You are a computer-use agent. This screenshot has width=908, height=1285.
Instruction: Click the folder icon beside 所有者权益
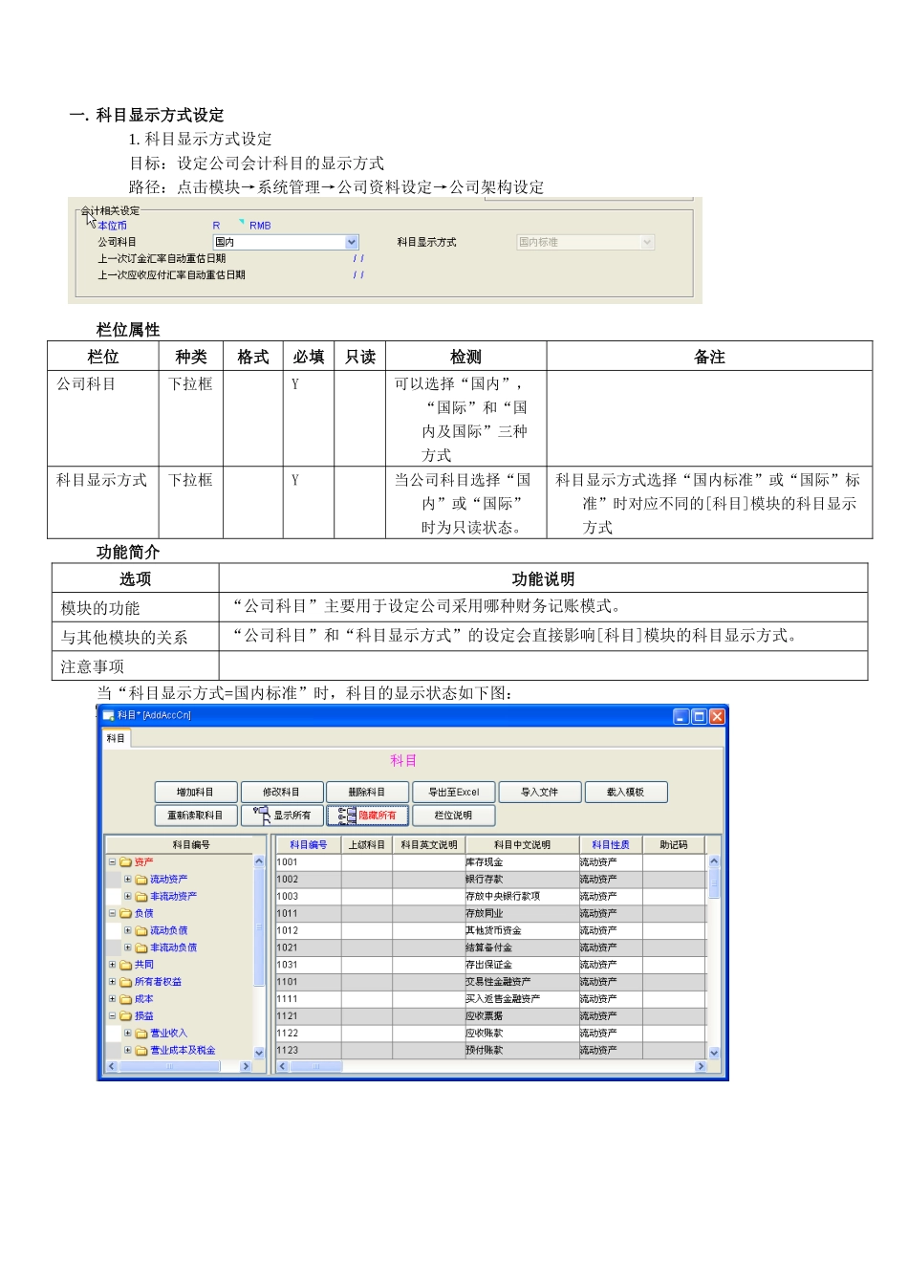(126, 982)
